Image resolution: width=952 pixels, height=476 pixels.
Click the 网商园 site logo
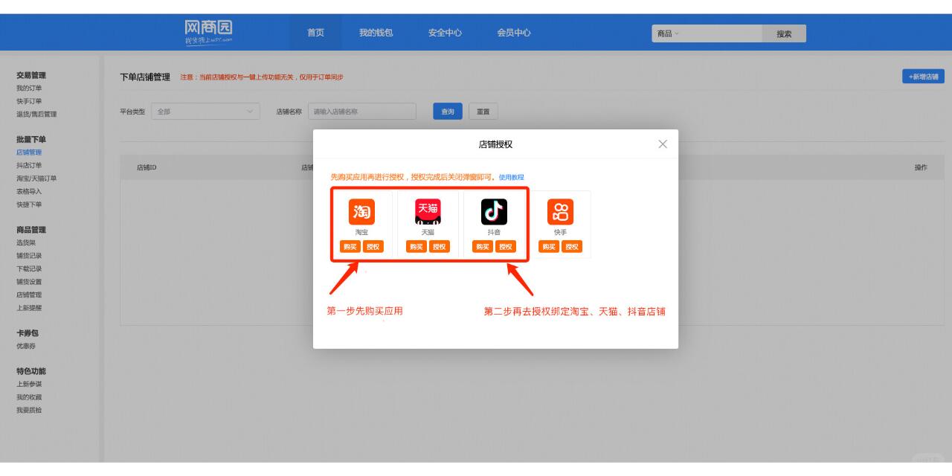pos(209,32)
